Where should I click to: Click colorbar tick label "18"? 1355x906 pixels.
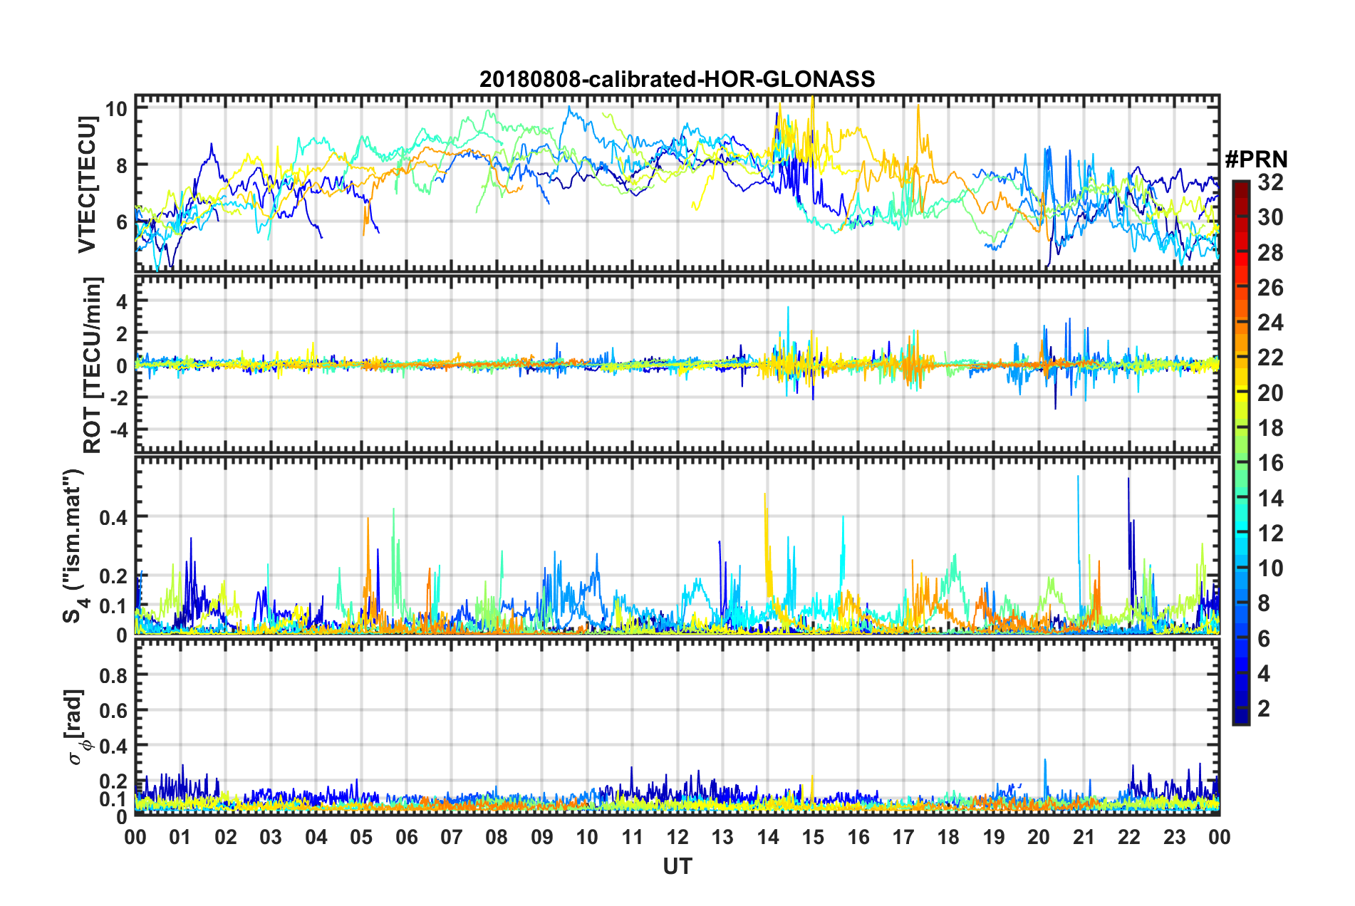pos(1270,428)
